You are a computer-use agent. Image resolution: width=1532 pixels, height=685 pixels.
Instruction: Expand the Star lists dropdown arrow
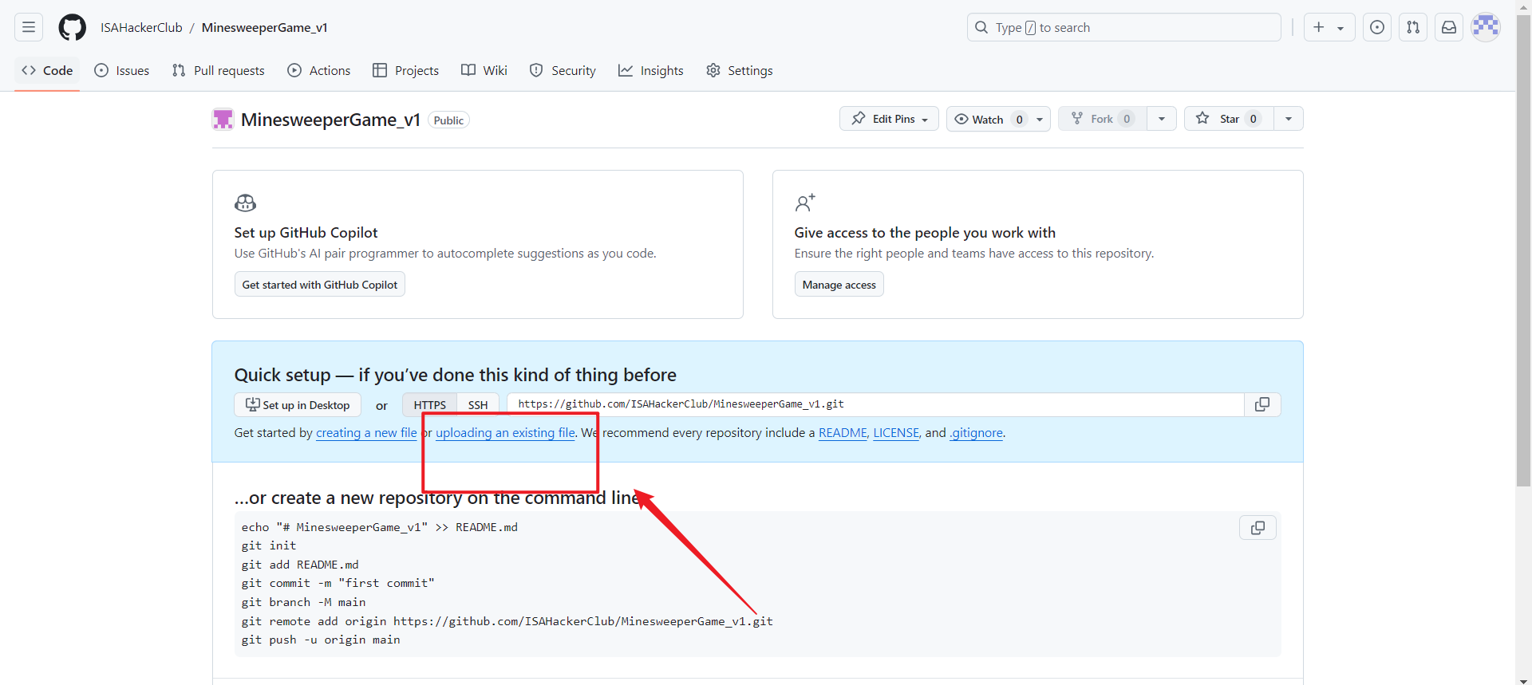1289,119
